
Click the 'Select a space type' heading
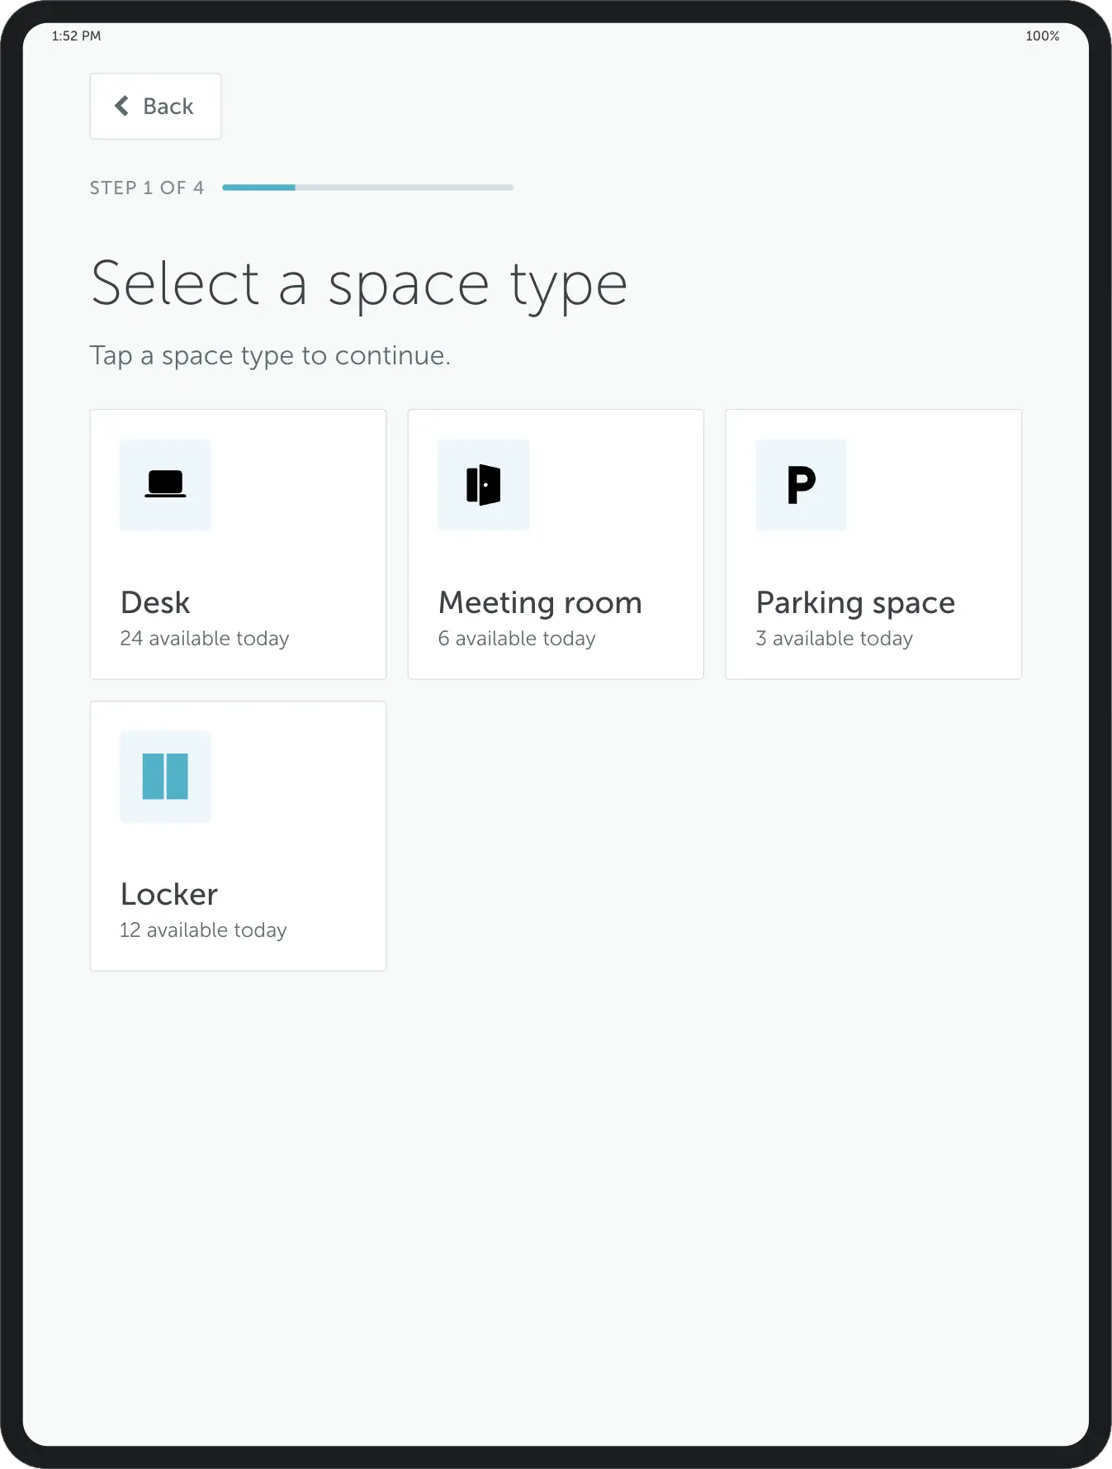pos(359,284)
